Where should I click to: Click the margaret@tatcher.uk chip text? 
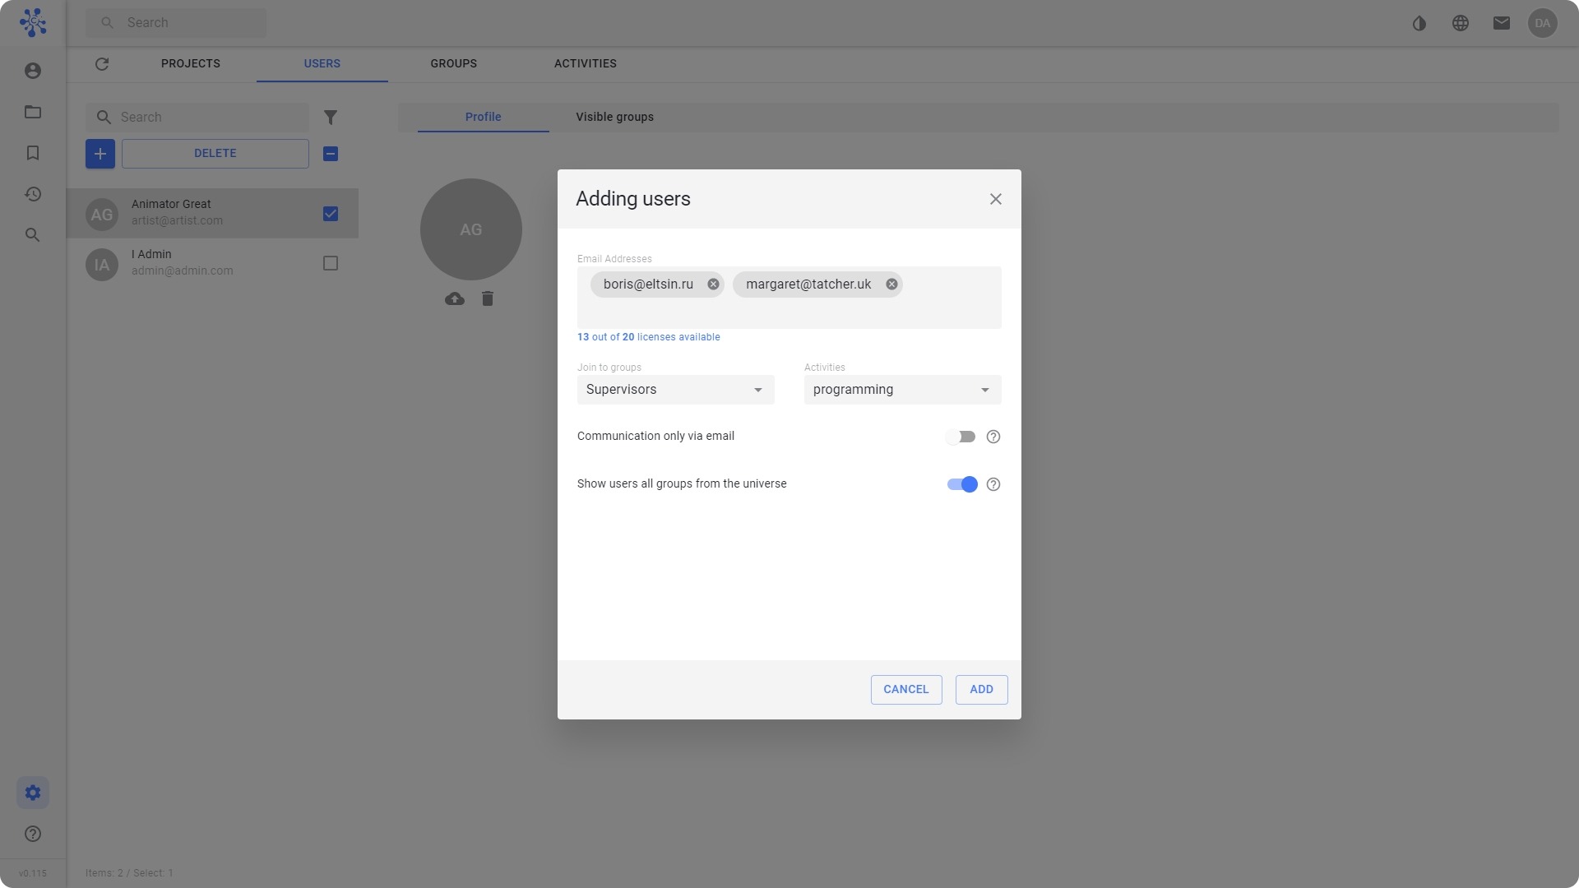point(808,284)
